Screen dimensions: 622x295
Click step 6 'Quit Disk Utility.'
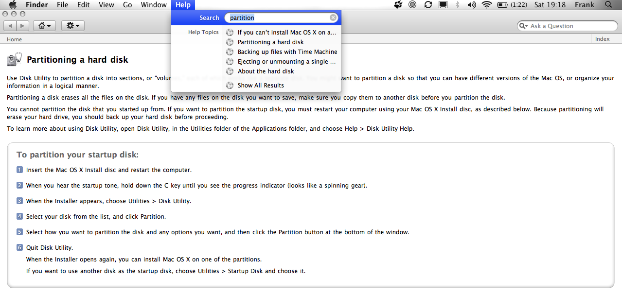coord(50,248)
